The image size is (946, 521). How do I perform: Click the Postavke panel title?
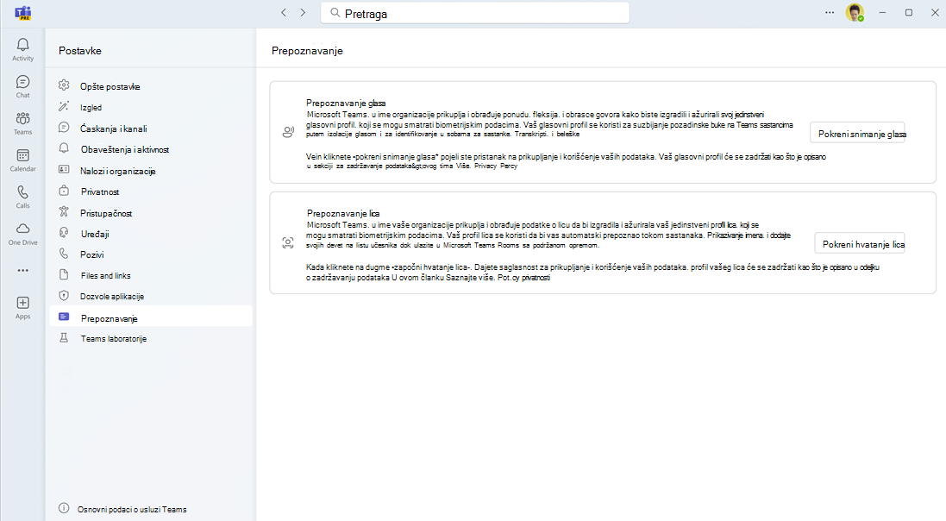click(79, 51)
